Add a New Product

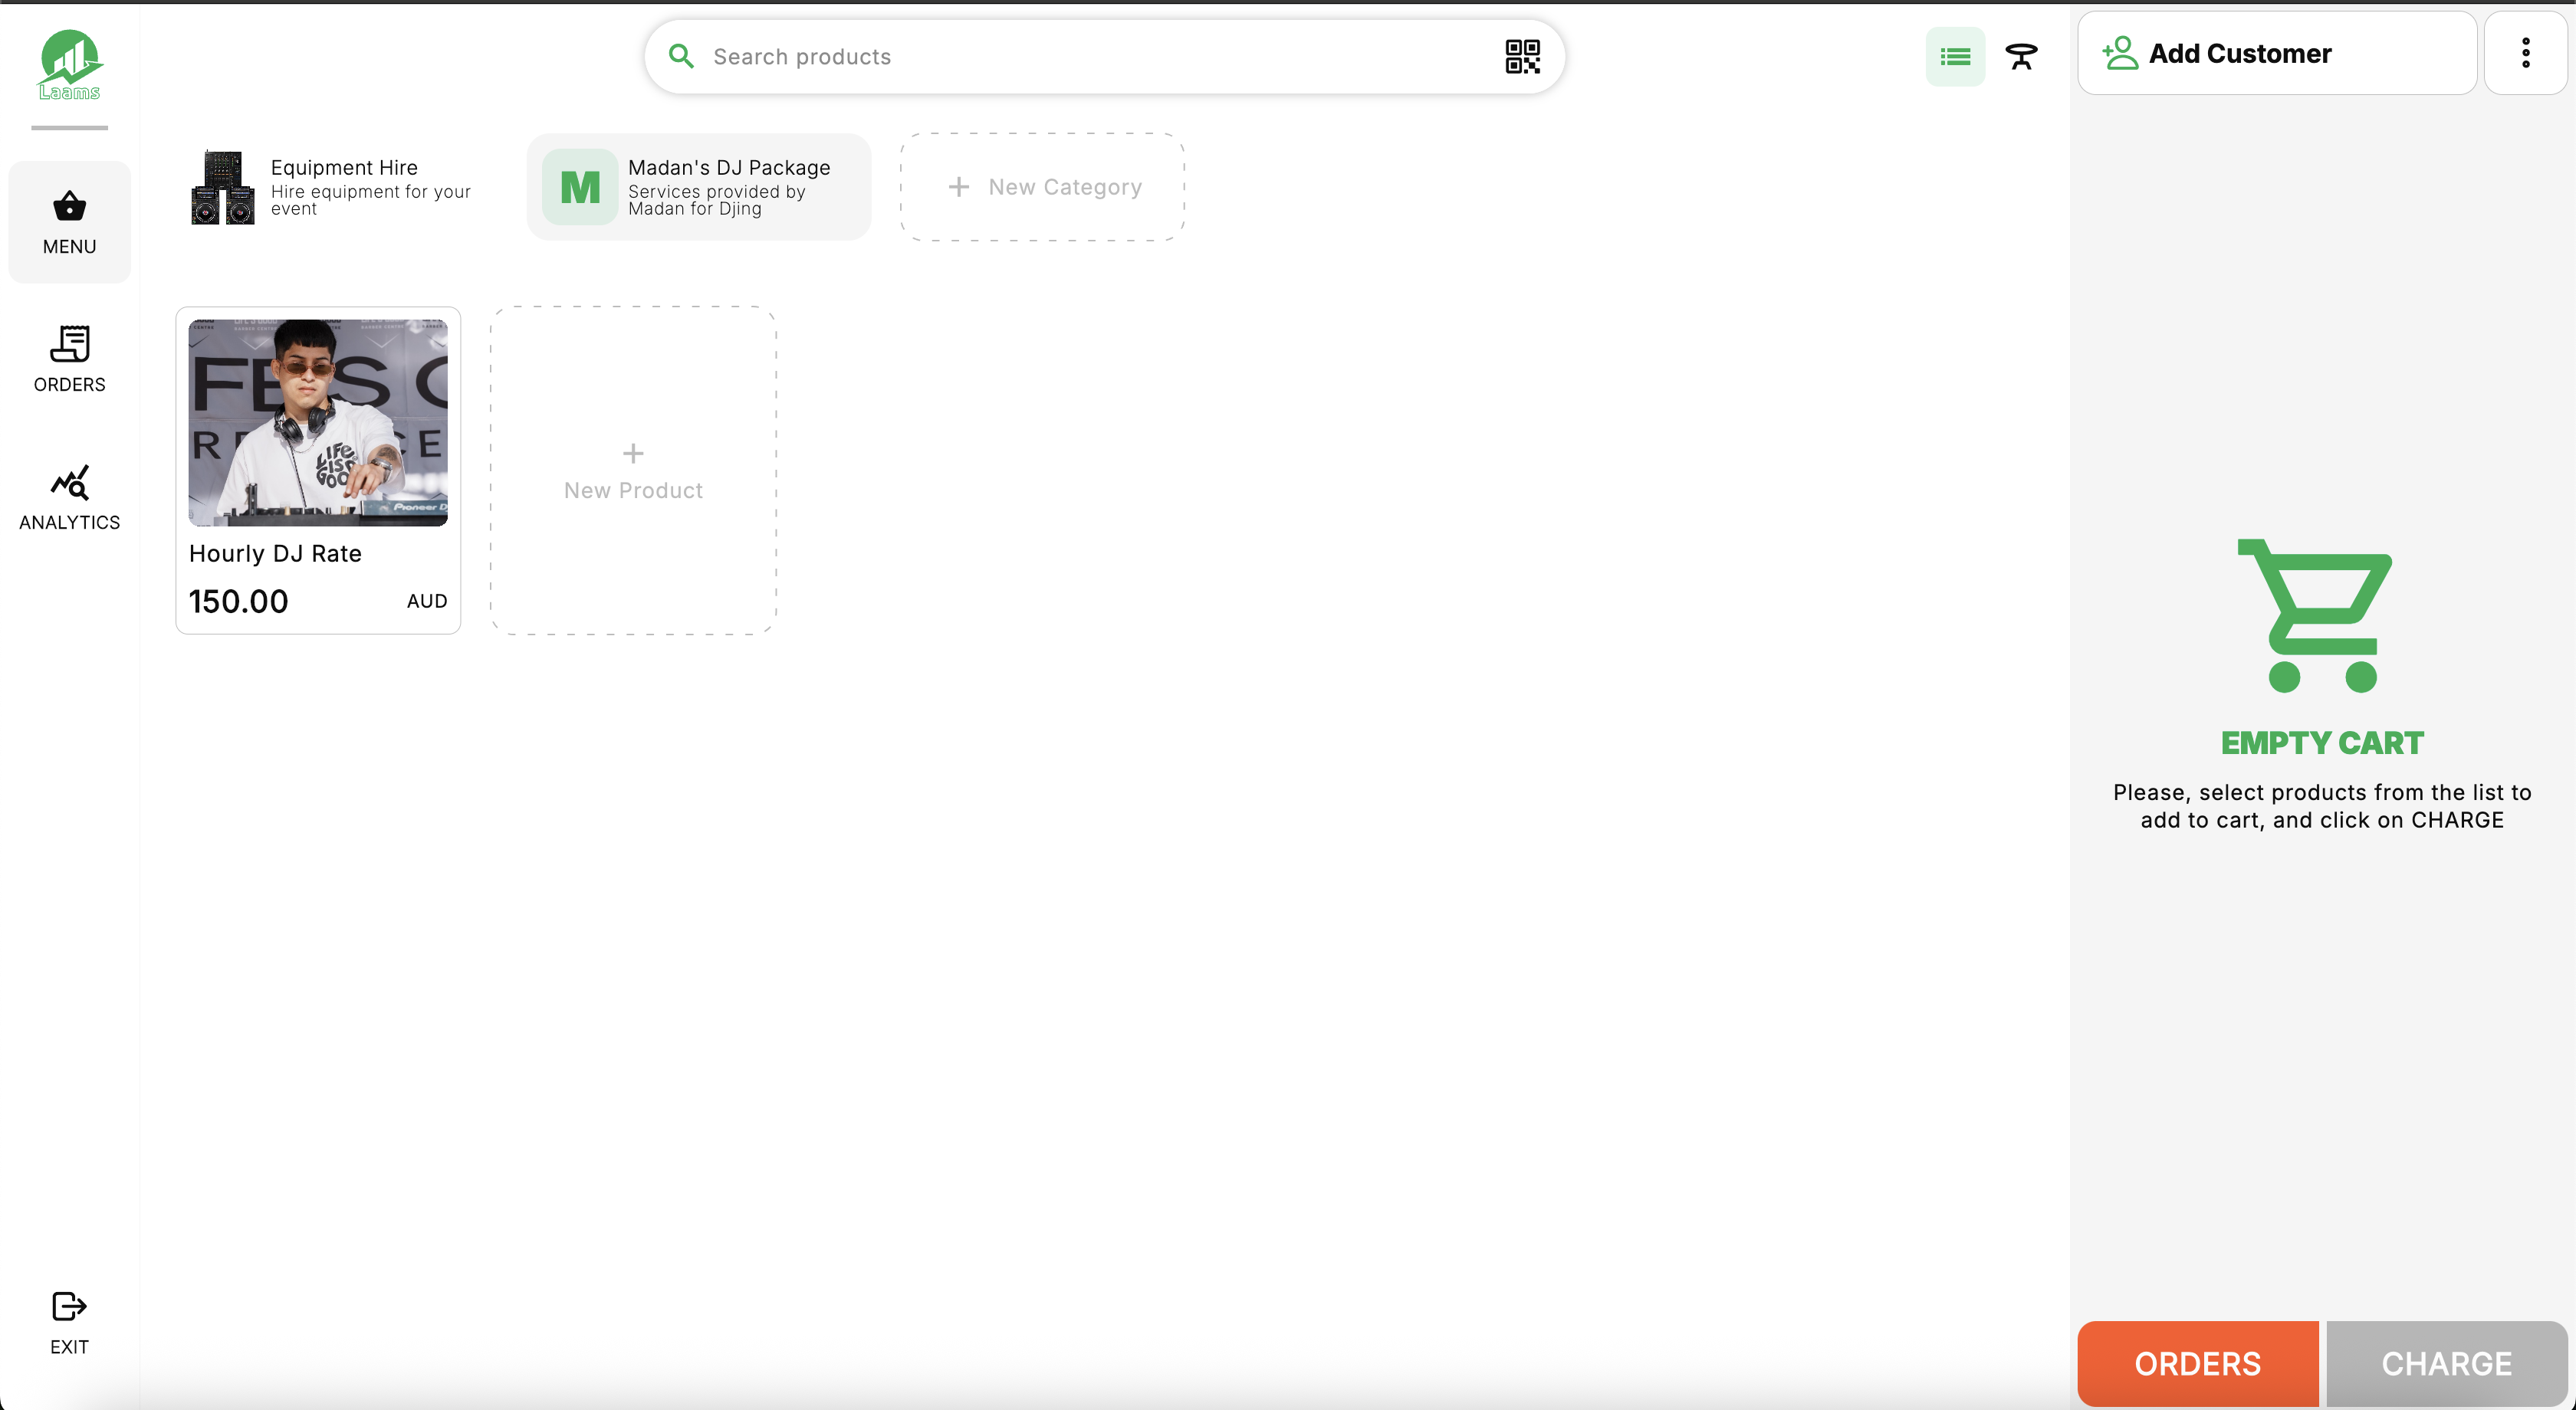[633, 470]
